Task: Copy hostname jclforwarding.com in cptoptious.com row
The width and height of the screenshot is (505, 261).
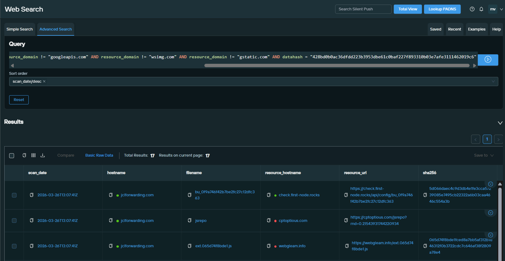Action: coord(111,220)
